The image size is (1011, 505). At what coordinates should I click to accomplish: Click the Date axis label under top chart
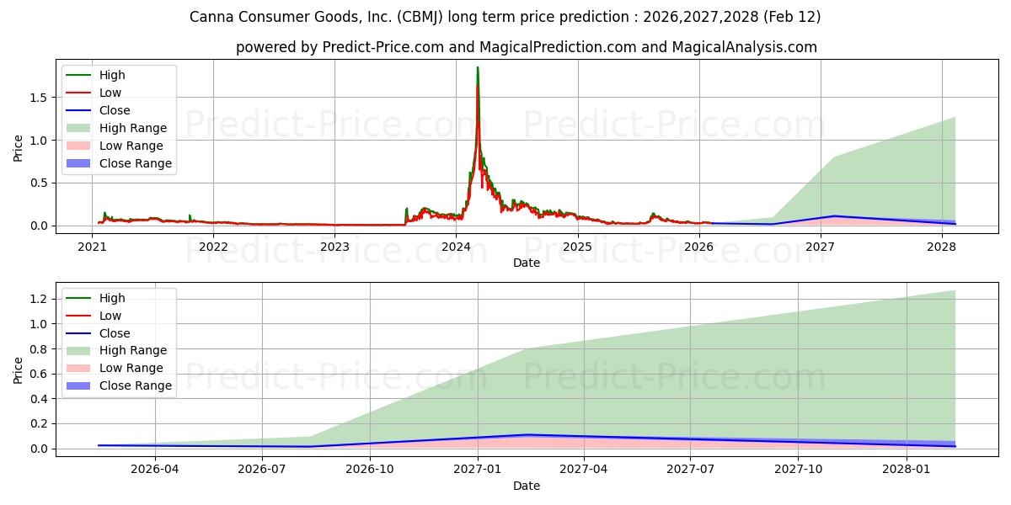526,263
